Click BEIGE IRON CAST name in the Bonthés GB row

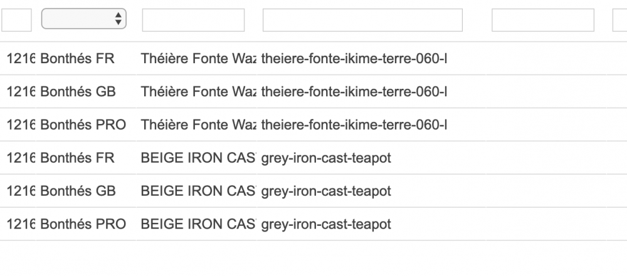198,191
